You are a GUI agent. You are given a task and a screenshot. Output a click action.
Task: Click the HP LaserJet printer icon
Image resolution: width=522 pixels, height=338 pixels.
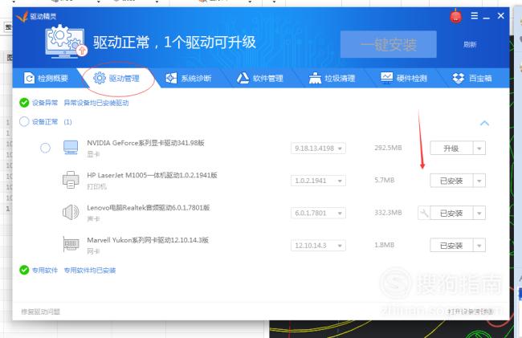[71, 180]
